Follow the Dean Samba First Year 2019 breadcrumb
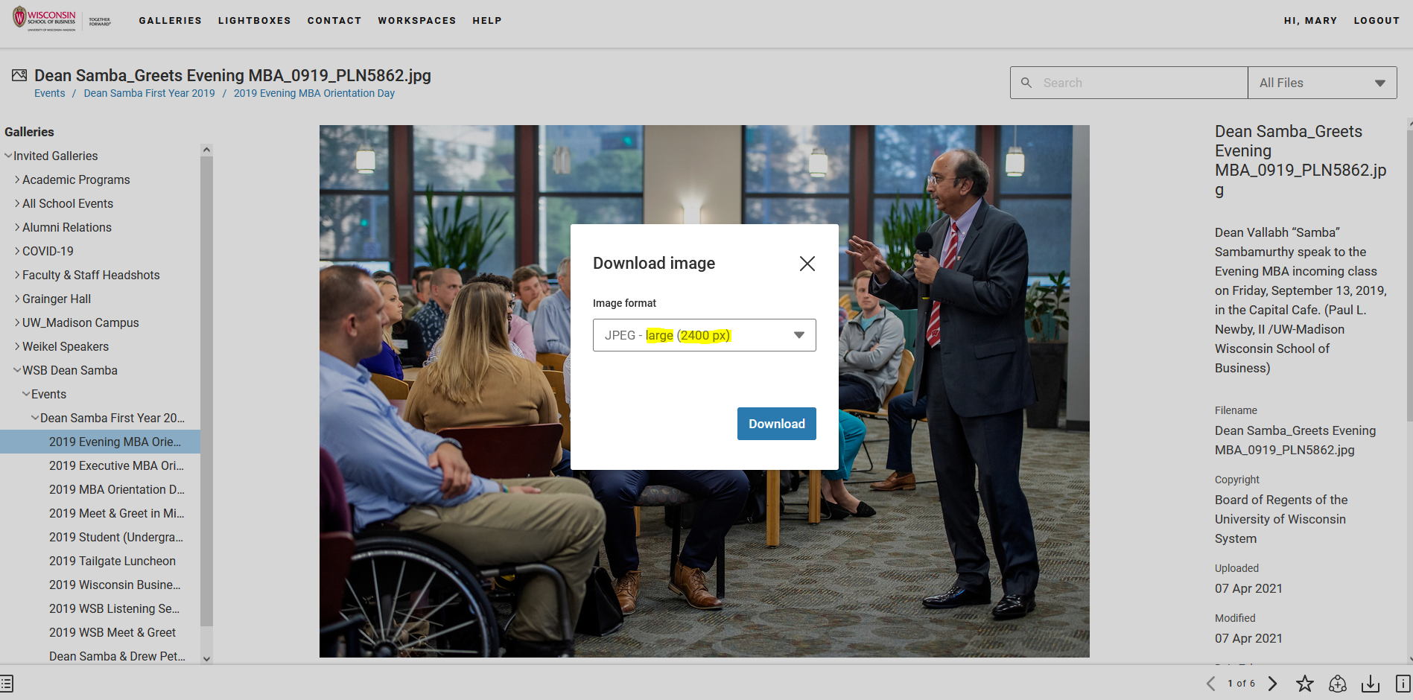Viewport: 1413px width, 700px height. (x=149, y=93)
